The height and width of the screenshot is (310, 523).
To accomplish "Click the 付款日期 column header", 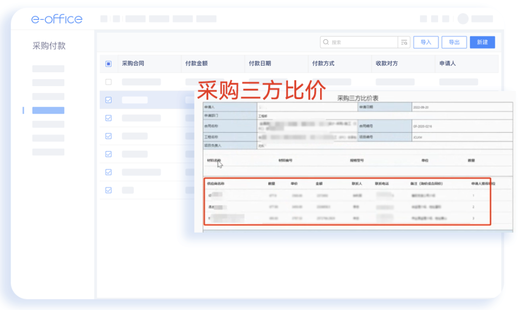I will click(260, 63).
